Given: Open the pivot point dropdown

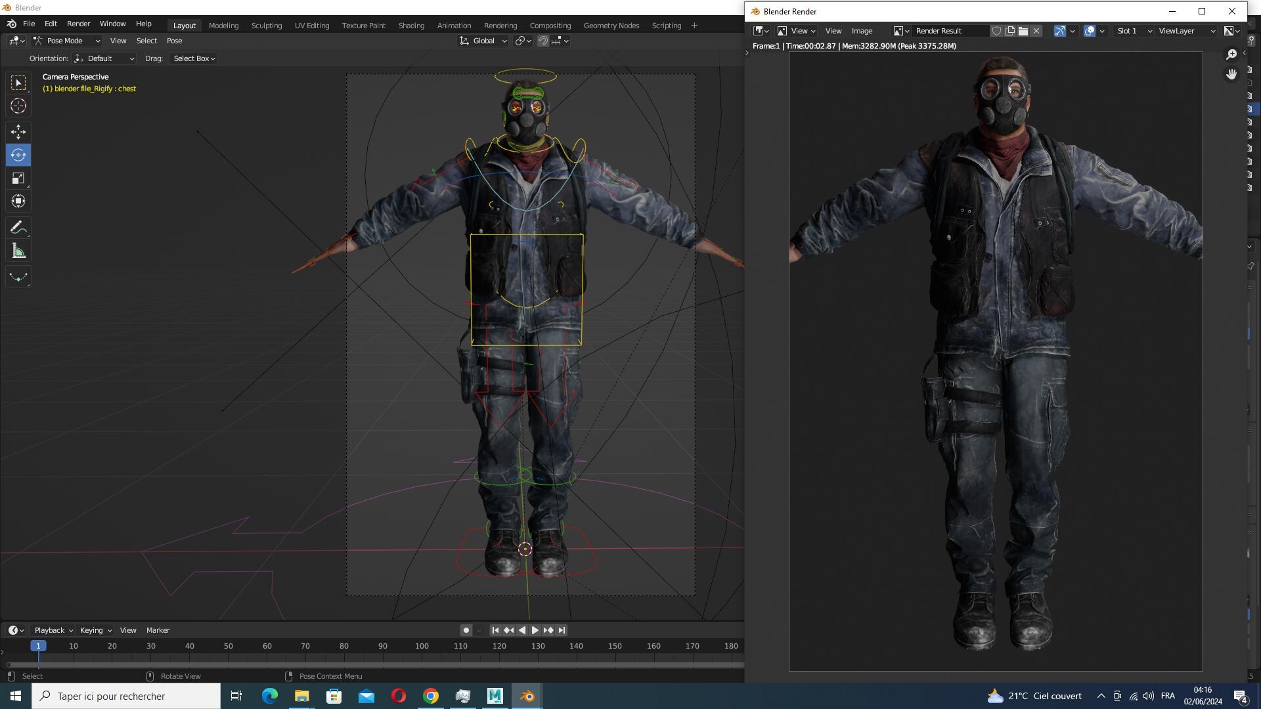Looking at the screenshot, I should tap(523, 41).
